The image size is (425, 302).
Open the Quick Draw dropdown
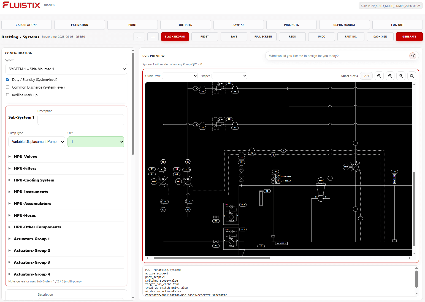pyautogui.click(x=180, y=76)
